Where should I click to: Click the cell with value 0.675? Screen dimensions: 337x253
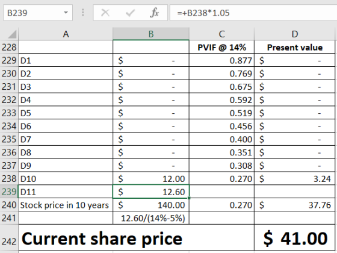pyautogui.click(x=221, y=87)
